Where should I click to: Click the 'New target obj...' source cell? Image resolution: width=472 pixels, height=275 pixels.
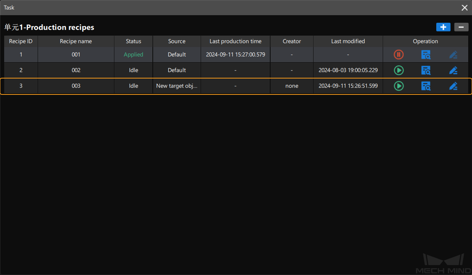177,86
